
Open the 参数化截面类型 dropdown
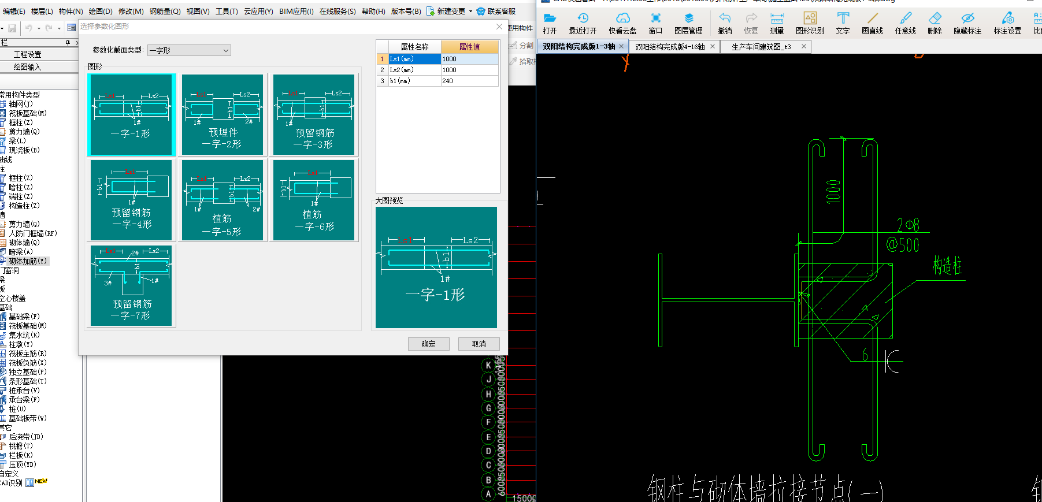[x=189, y=50]
